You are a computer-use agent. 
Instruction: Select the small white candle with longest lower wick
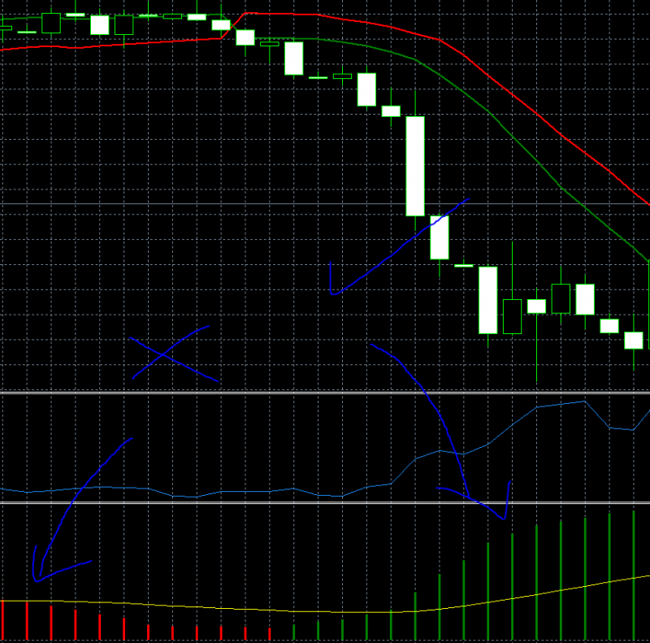tap(536, 306)
